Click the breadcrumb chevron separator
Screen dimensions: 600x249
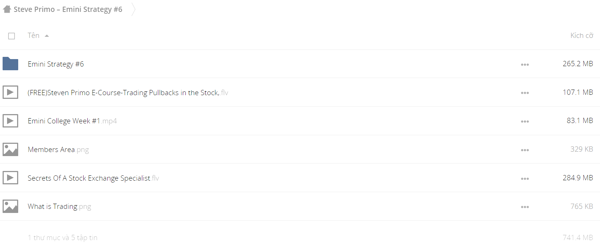pos(134,9)
